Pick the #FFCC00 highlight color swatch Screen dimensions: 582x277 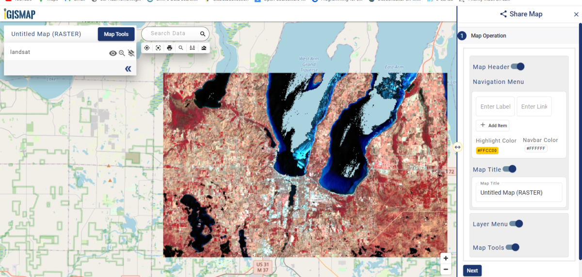(487, 151)
